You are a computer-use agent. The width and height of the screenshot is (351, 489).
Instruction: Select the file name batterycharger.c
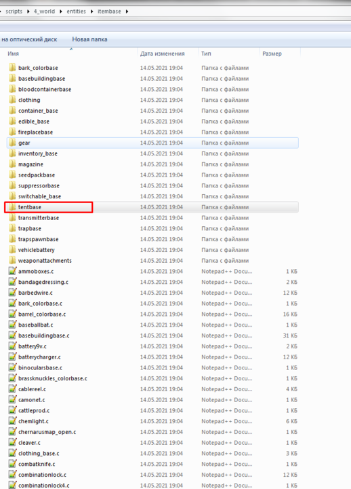tap(39, 357)
